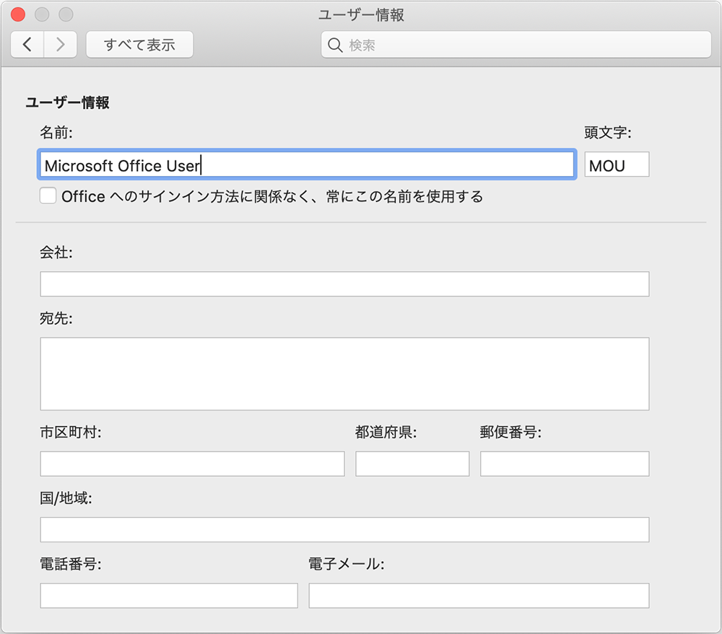Click the 名前 name input field
The height and width of the screenshot is (634, 722).
[307, 164]
